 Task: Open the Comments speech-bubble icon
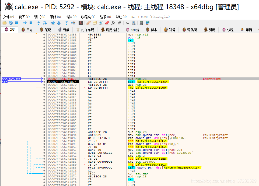tap(95, 23)
